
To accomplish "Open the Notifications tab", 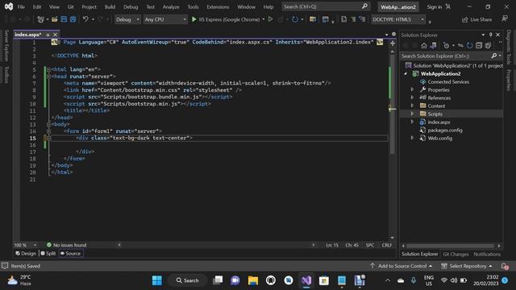I will (x=487, y=255).
